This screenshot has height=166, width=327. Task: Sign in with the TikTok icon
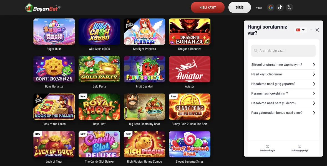point(280,7)
